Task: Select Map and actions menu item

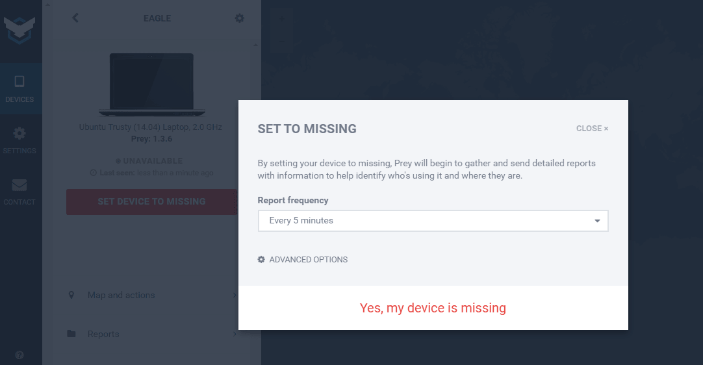Action: 121,296
